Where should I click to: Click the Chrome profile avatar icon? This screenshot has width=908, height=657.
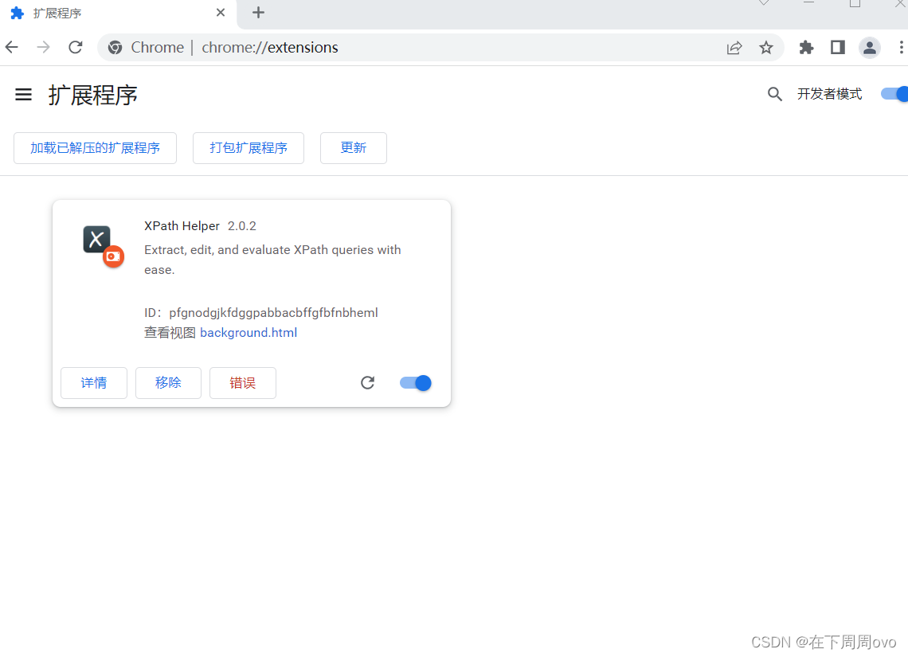point(869,48)
